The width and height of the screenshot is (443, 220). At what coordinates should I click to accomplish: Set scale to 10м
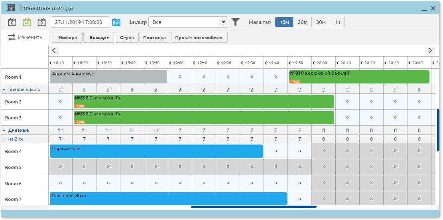pyautogui.click(x=284, y=22)
